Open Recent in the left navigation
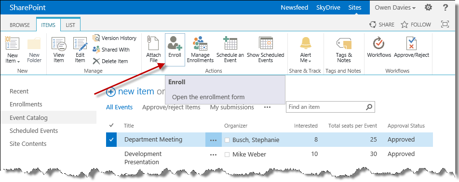The image size is (459, 182). click(19, 91)
